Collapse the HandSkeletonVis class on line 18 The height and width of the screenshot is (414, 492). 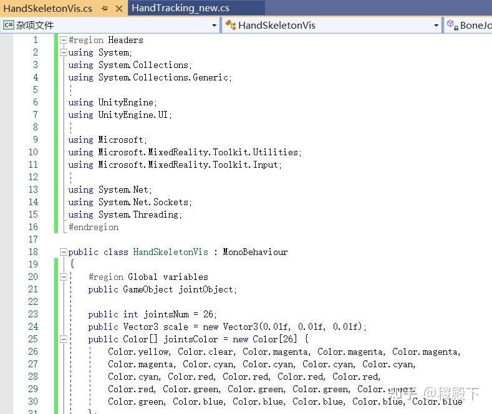(64, 252)
